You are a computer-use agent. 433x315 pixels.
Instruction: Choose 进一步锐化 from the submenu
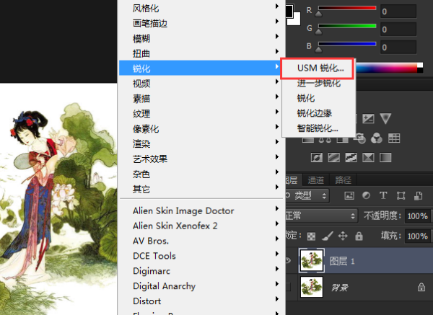pyautogui.click(x=318, y=83)
